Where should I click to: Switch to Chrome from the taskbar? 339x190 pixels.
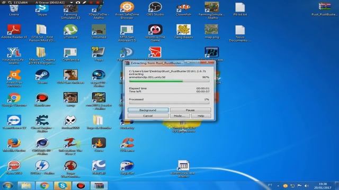(44, 186)
